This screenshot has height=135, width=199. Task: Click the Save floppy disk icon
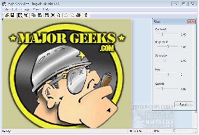[12, 15]
